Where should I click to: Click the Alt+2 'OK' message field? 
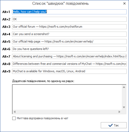point(69,19)
